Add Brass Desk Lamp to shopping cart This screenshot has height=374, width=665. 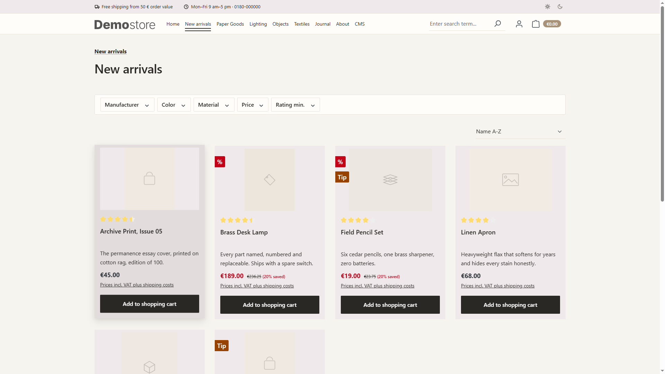point(270,305)
